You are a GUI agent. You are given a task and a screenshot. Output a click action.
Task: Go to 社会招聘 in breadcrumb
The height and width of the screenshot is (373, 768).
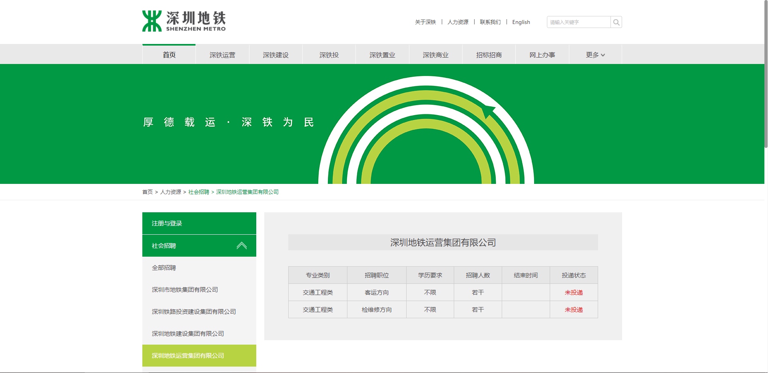[199, 192]
